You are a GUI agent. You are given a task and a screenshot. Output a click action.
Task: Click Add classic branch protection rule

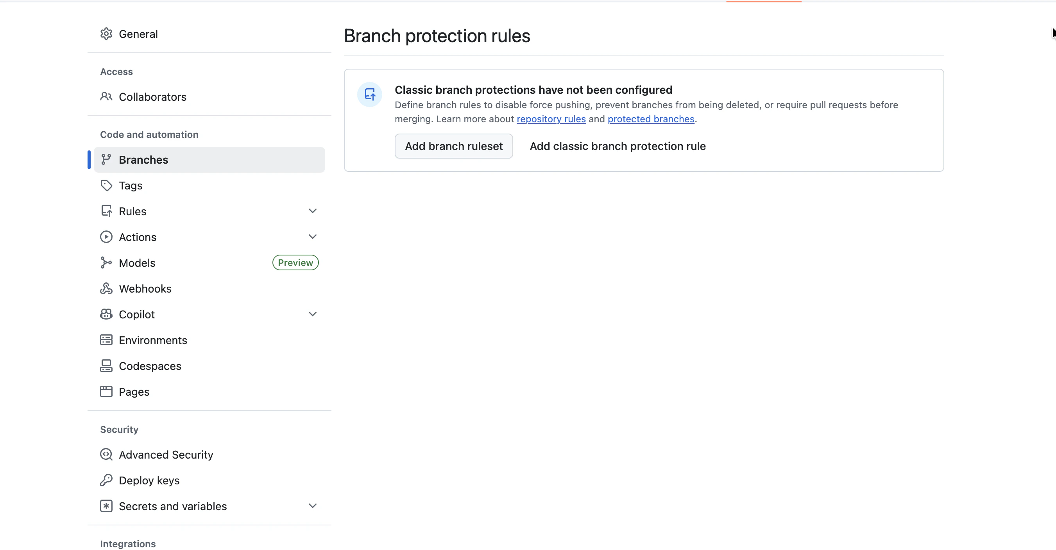617,146
